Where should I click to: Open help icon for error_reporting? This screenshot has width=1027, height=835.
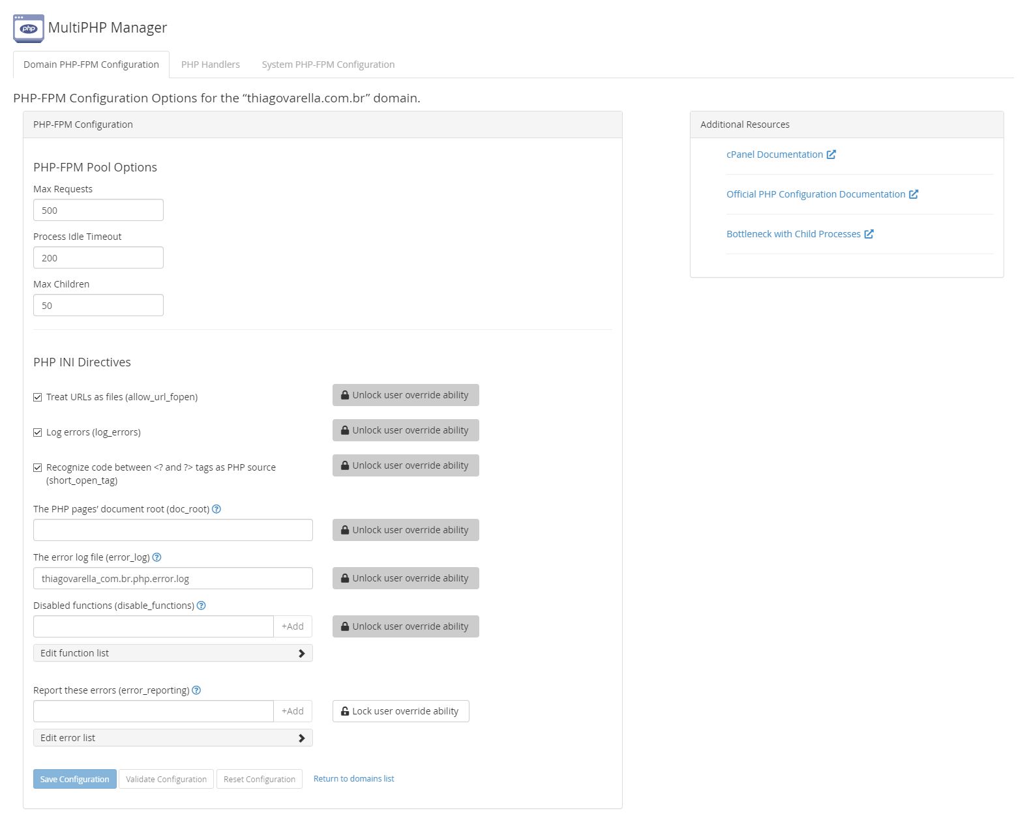(x=196, y=690)
